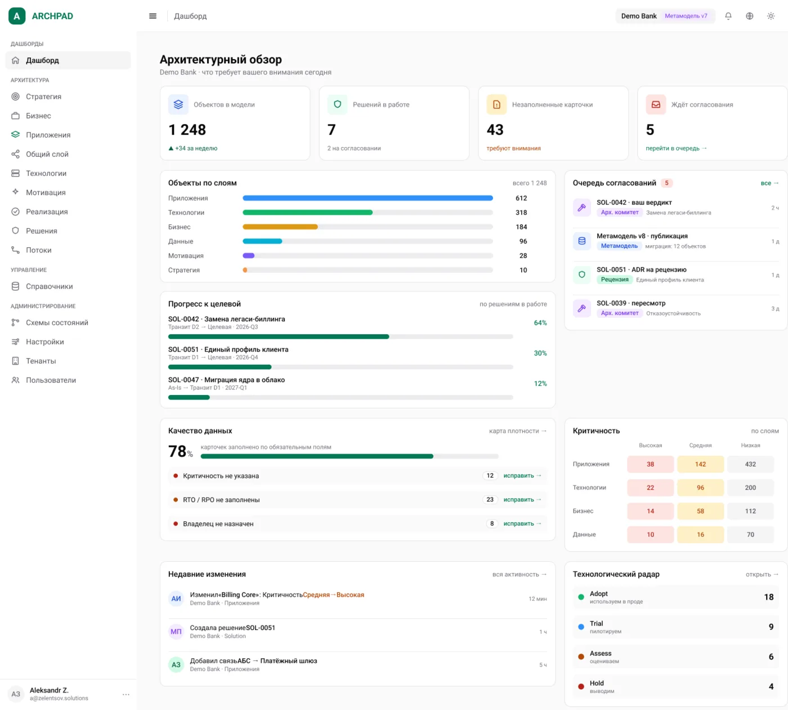
Task: Click the Пользователи sidebar icon
Action: coord(16,380)
